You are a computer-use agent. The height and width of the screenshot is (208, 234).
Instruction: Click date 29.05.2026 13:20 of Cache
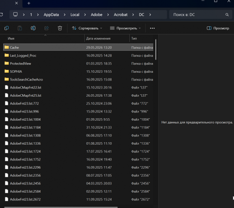[x=99, y=48]
